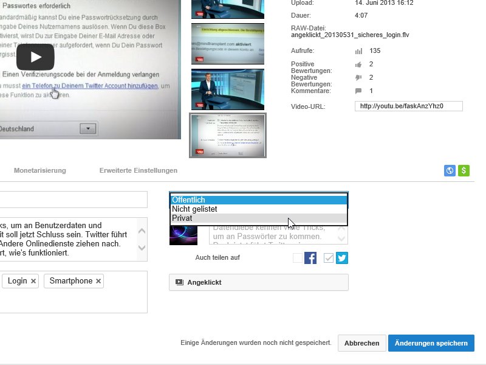
Task: Play the video with the play button
Action: [x=35, y=57]
